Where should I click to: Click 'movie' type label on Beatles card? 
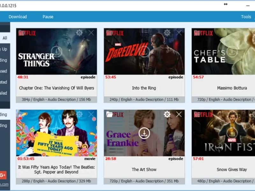pos(90,159)
